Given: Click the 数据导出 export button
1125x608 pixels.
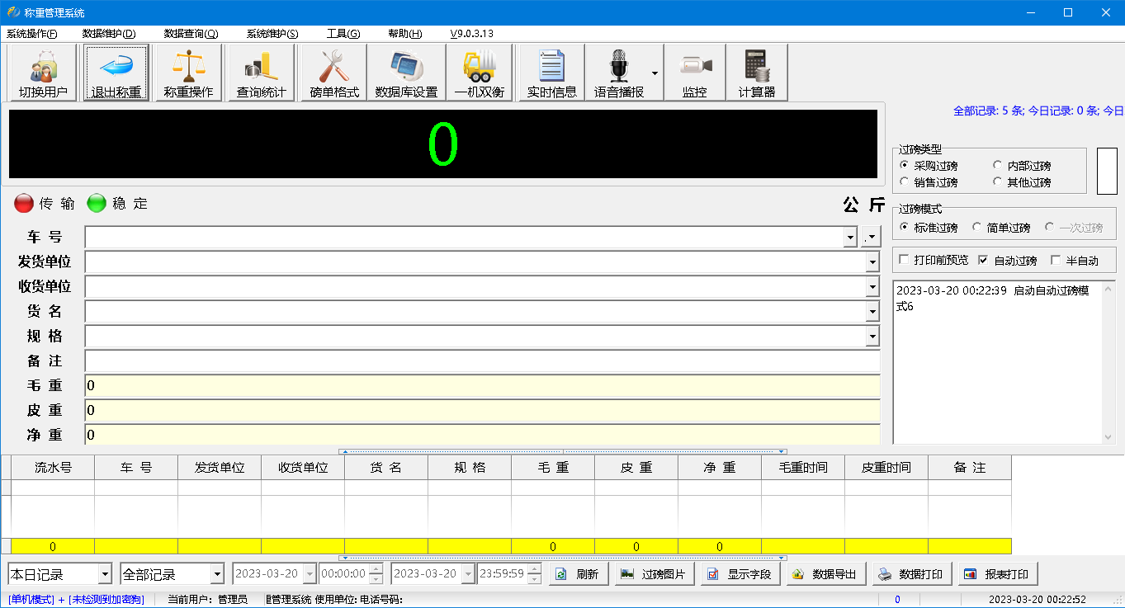Looking at the screenshot, I should pyautogui.click(x=826, y=574).
